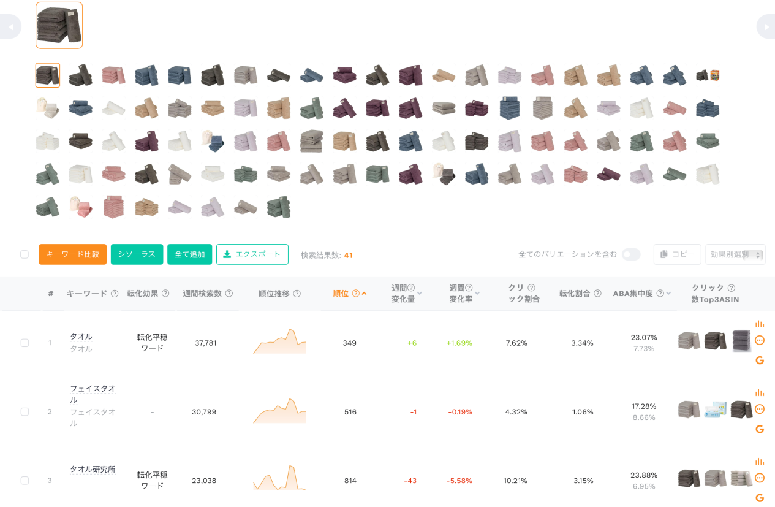The height and width of the screenshot is (507, 775).
Task: Click the 順位推移 column header
Action: point(274,294)
